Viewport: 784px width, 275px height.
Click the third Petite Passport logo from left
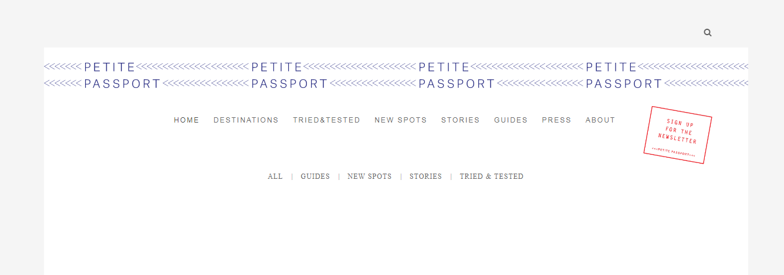pos(457,76)
